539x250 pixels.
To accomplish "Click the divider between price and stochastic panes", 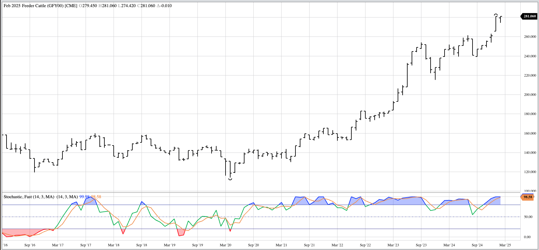I will [x=261, y=192].
